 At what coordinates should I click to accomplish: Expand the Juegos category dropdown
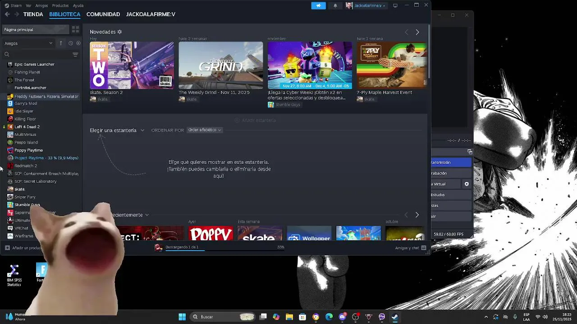click(x=28, y=43)
